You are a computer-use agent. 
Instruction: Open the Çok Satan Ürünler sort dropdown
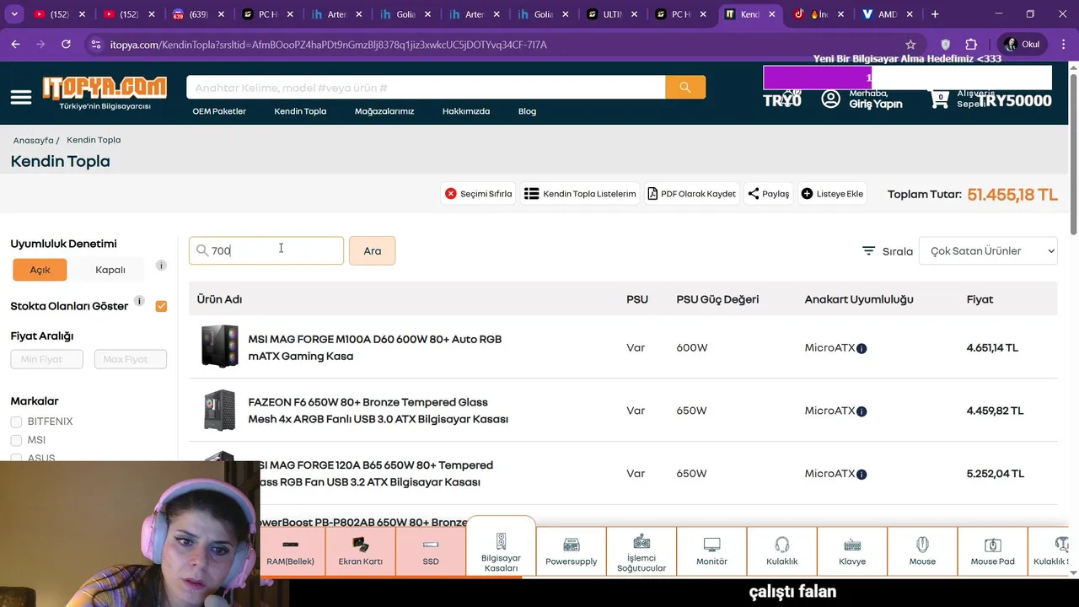(988, 250)
